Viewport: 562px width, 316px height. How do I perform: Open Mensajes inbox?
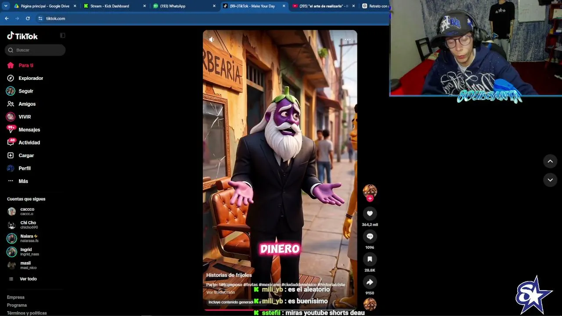click(24, 129)
